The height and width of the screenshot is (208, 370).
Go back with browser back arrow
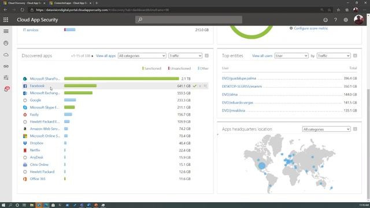click(5, 10)
